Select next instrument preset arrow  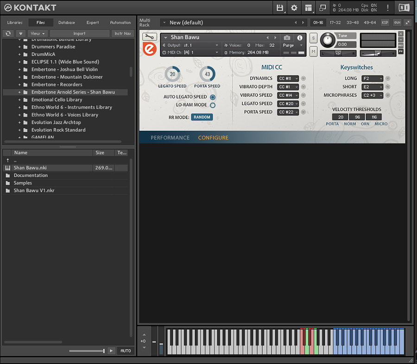275,38
